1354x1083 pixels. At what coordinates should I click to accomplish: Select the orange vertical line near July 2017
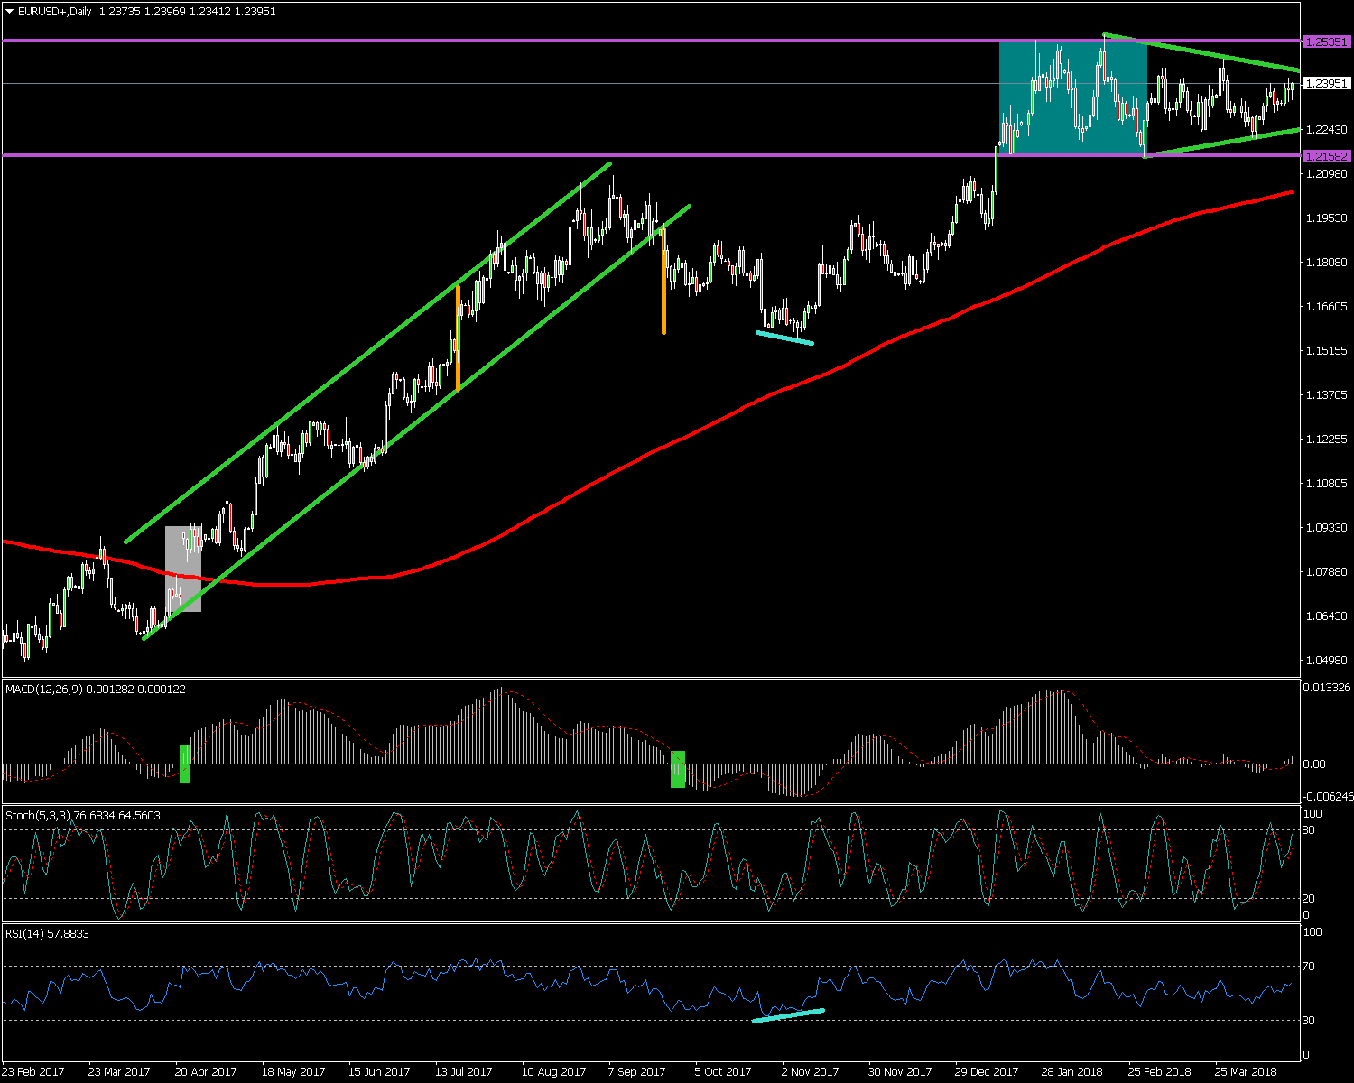click(459, 338)
